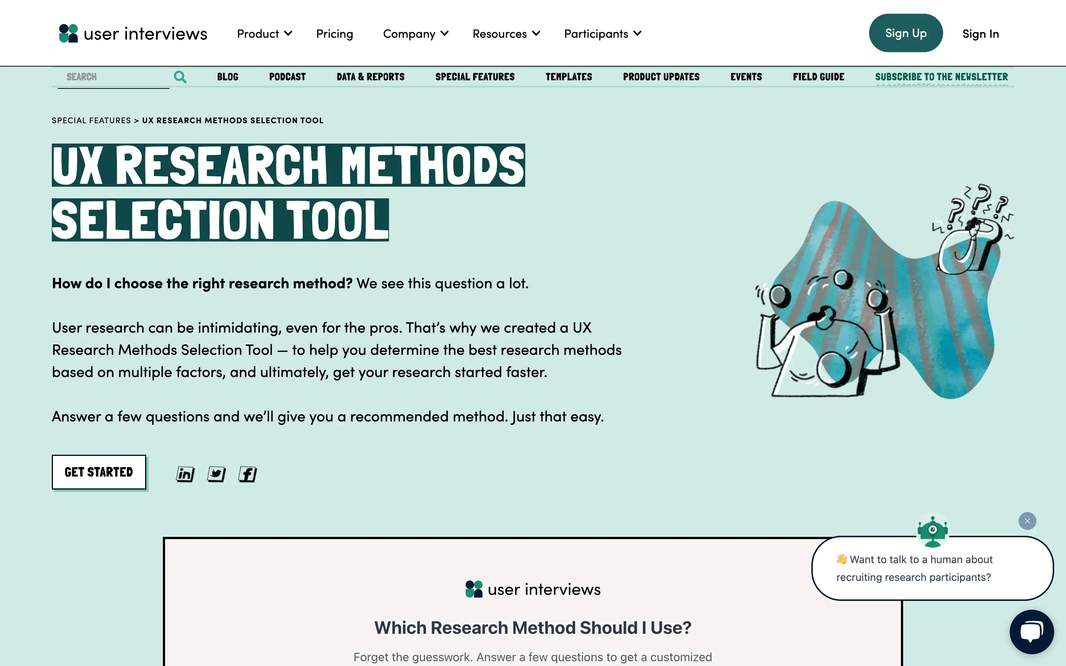
Task: Open the Pricing page
Action: pyautogui.click(x=334, y=34)
